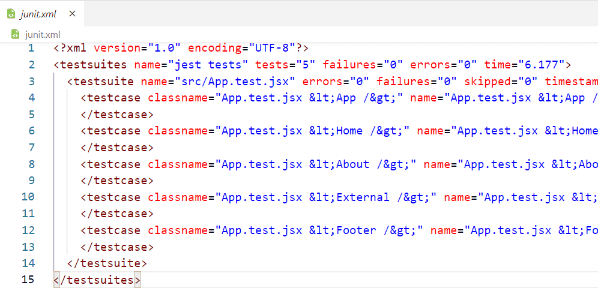
Task: Click the encoding "UTF-8" value
Action: point(273,48)
